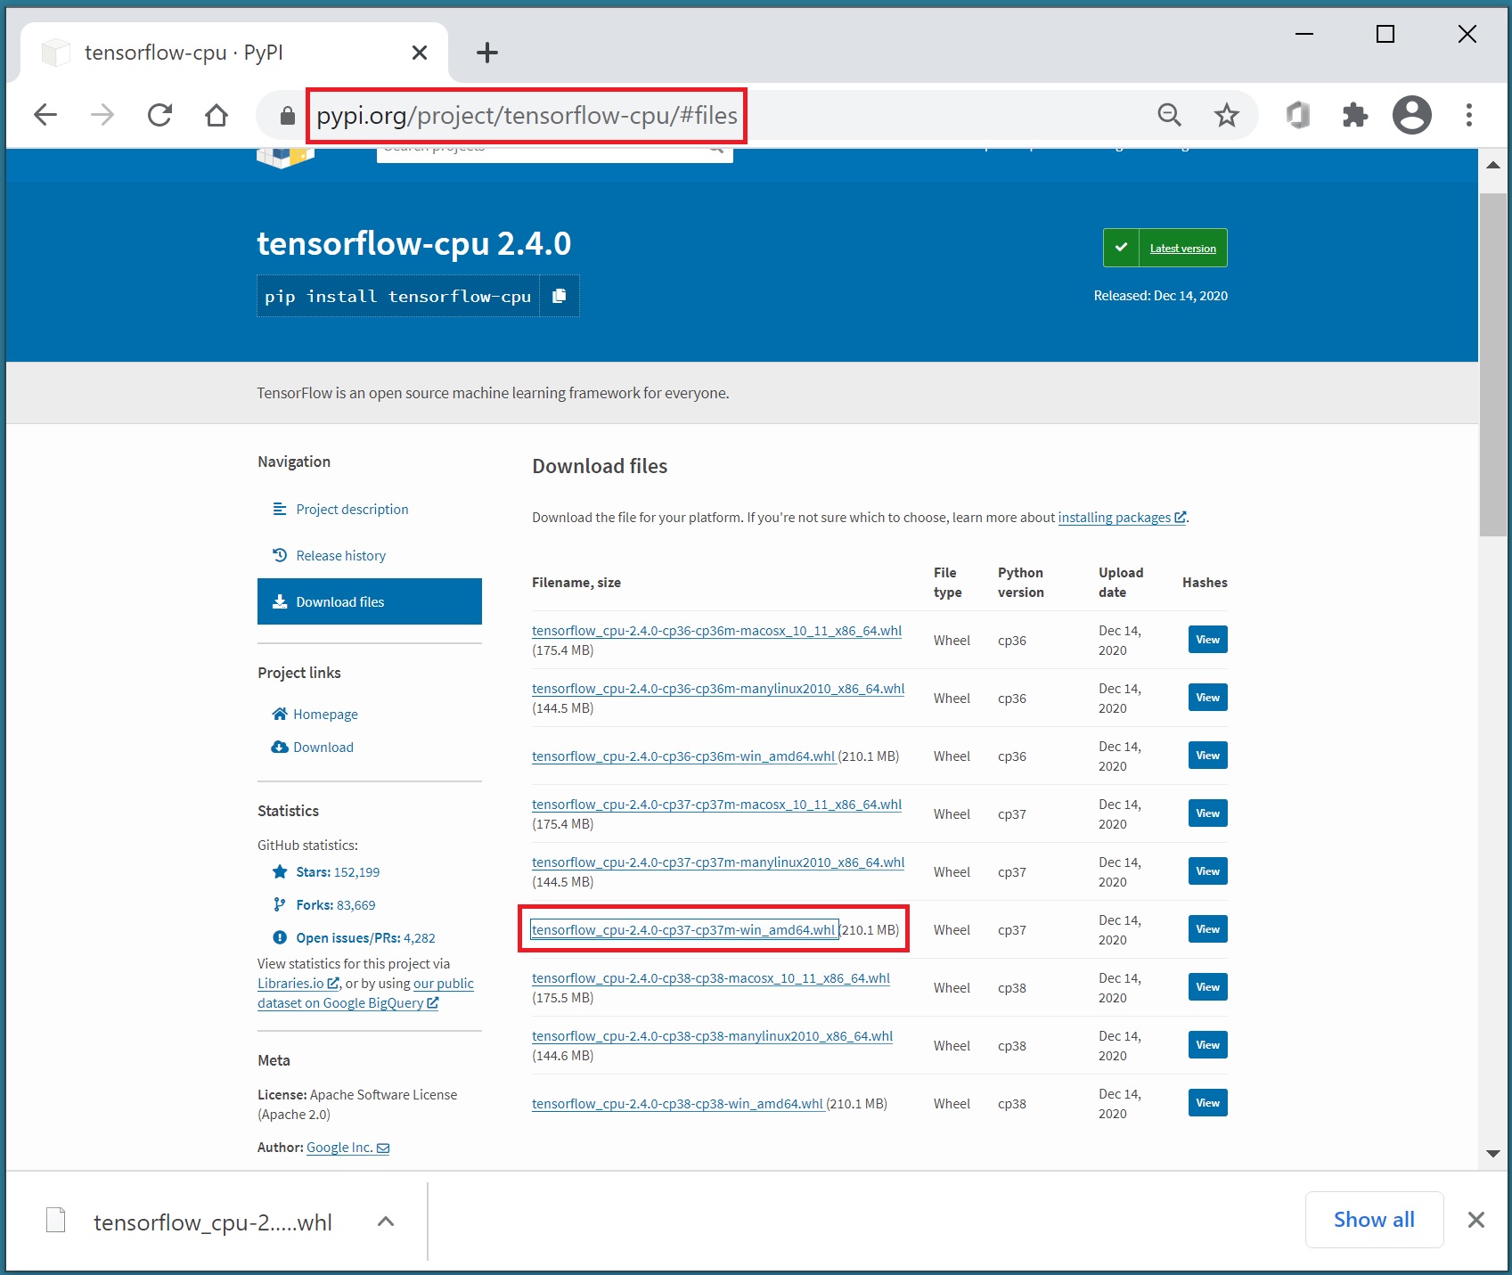Select Download files navigation tab
Screen dimensions: 1512x1275
(x=369, y=601)
